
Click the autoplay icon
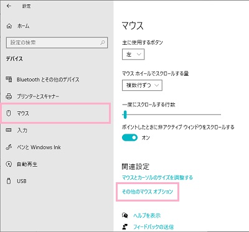(9, 164)
